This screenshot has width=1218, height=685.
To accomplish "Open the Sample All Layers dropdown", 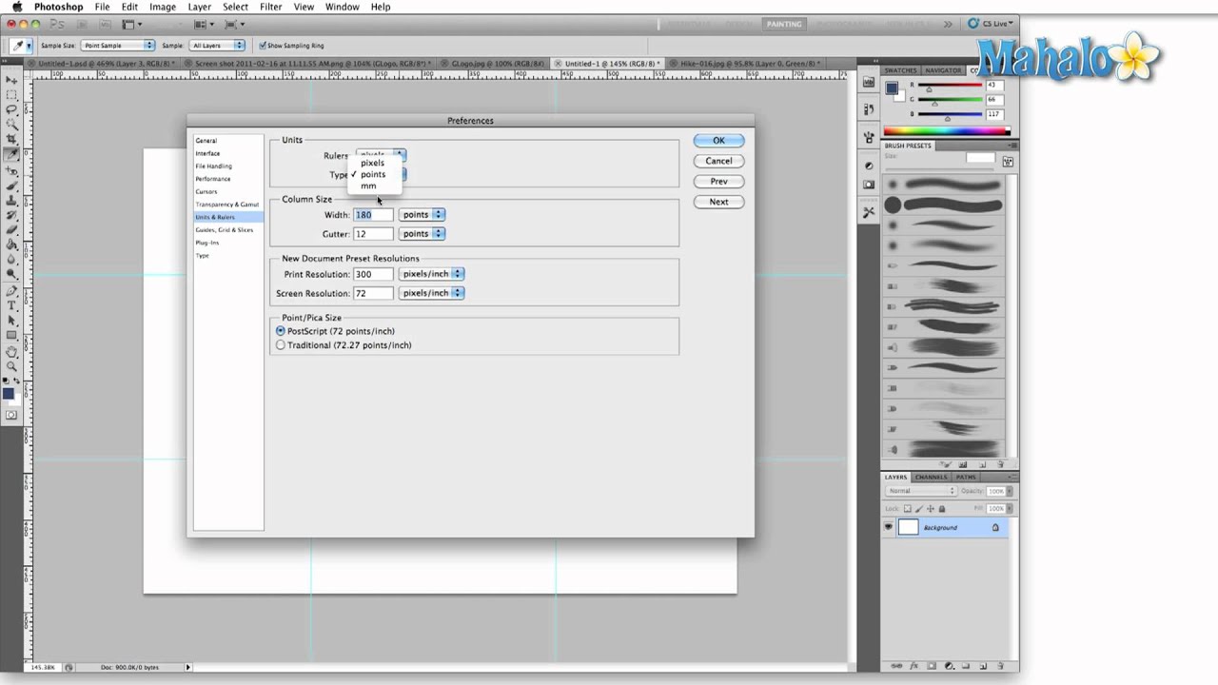I will pyautogui.click(x=217, y=45).
